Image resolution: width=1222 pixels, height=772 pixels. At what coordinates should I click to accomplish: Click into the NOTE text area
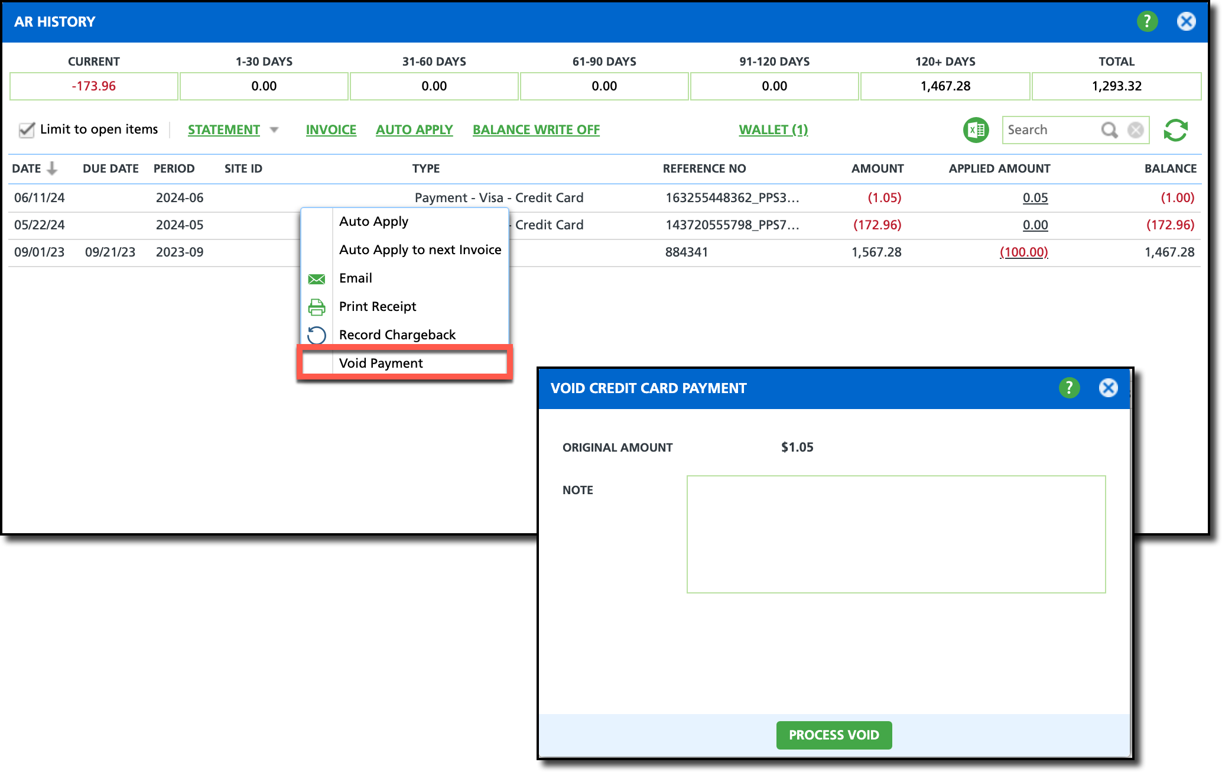tap(896, 534)
